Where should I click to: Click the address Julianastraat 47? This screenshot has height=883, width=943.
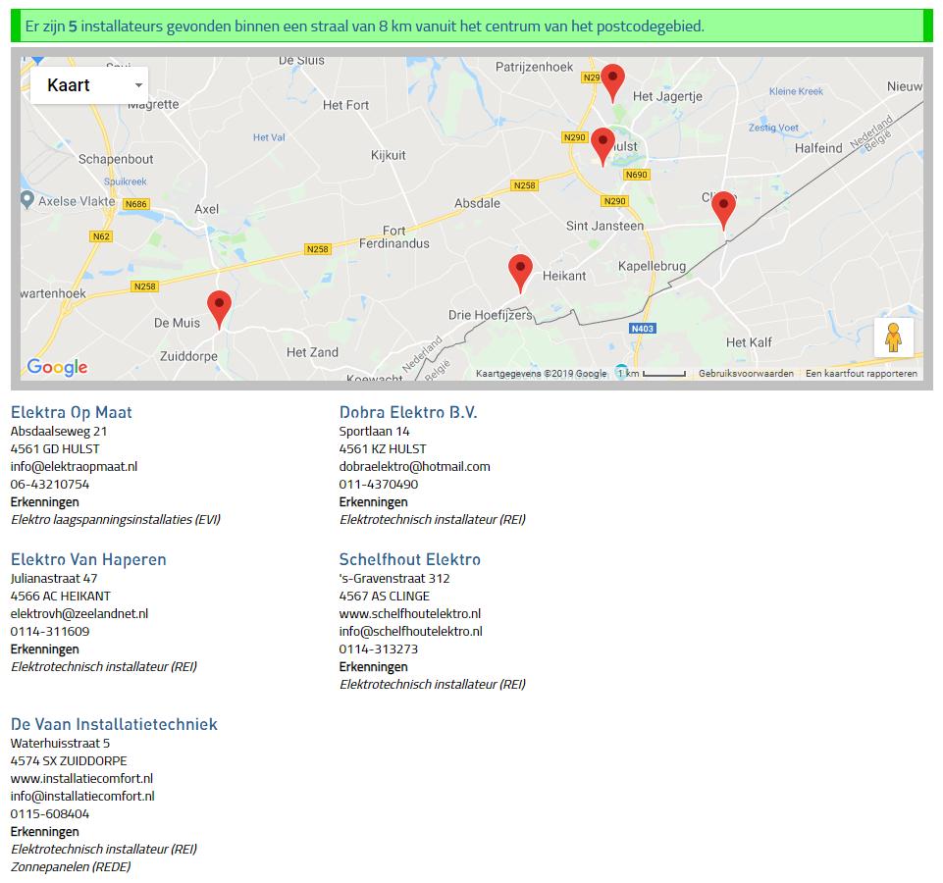(x=54, y=579)
